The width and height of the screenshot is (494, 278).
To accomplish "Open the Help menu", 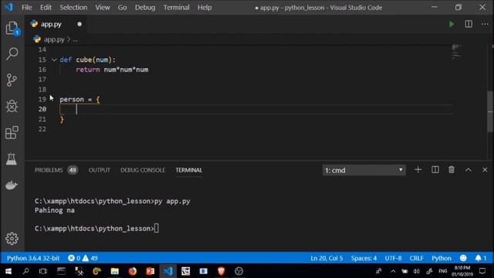I will click(x=205, y=7).
